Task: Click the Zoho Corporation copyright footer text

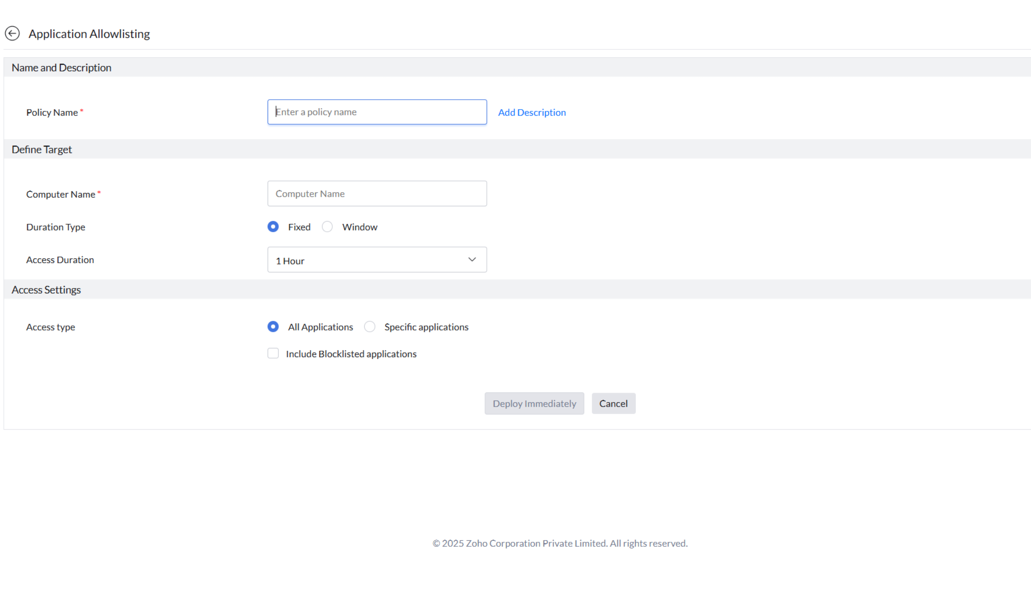Action: 559,543
